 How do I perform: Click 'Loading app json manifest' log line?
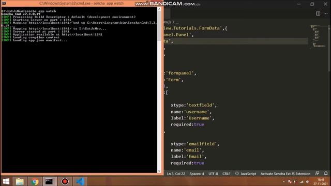tap(35, 40)
